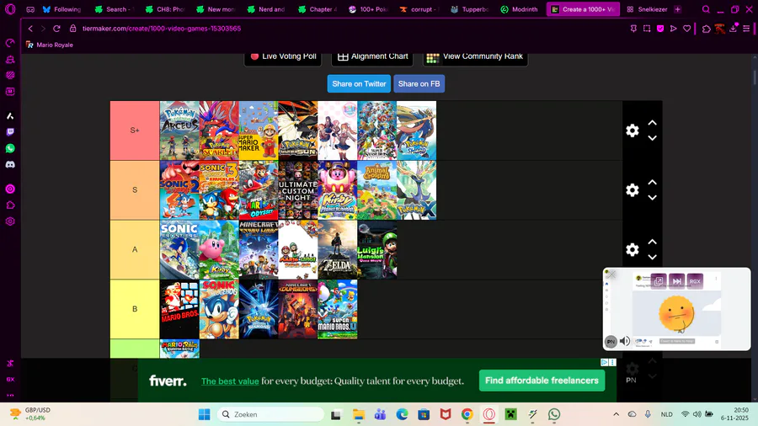The image size is (758, 426).
Task: Open Google Chrome from the taskbar
Action: (467, 414)
